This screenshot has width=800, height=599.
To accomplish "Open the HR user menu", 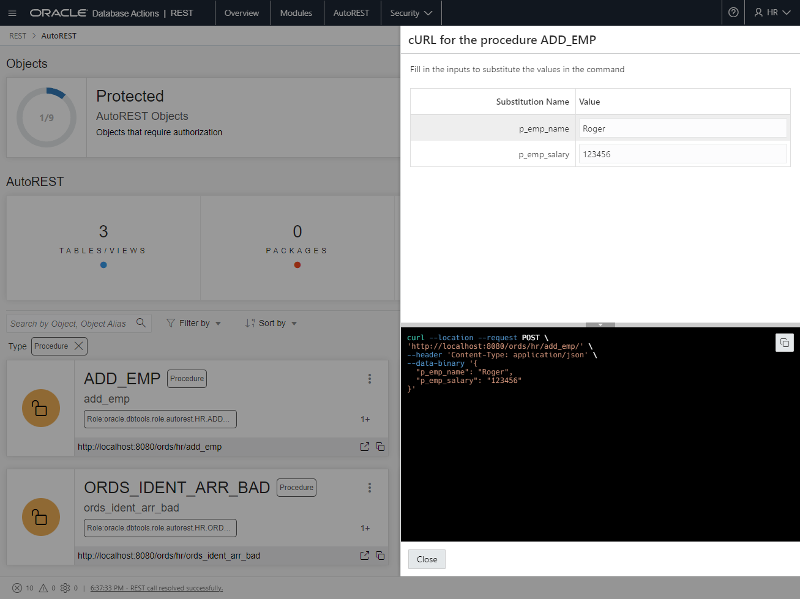I will click(x=772, y=13).
